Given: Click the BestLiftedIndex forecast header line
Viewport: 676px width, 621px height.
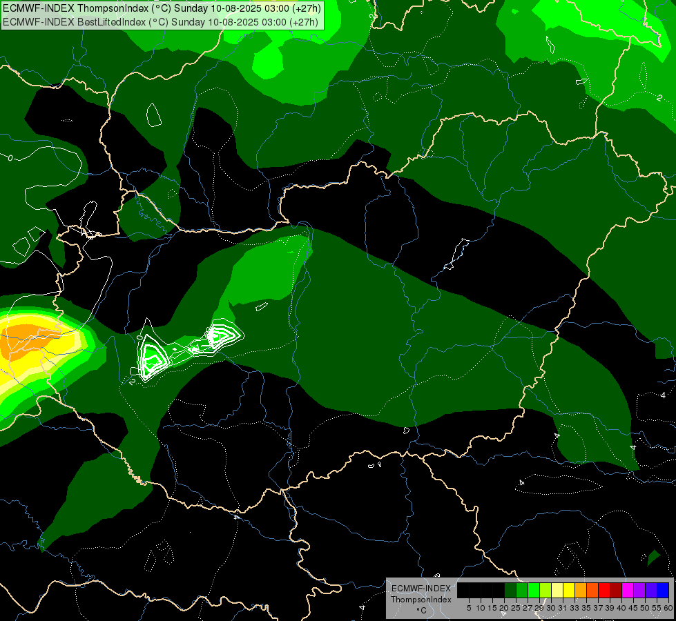Looking at the screenshot, I should 160,22.
